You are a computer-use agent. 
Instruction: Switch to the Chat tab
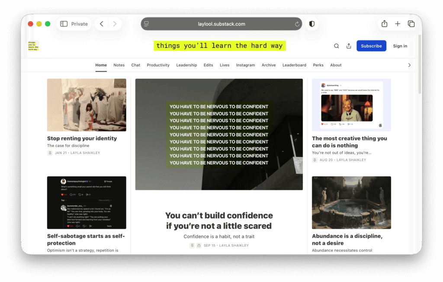(135, 65)
